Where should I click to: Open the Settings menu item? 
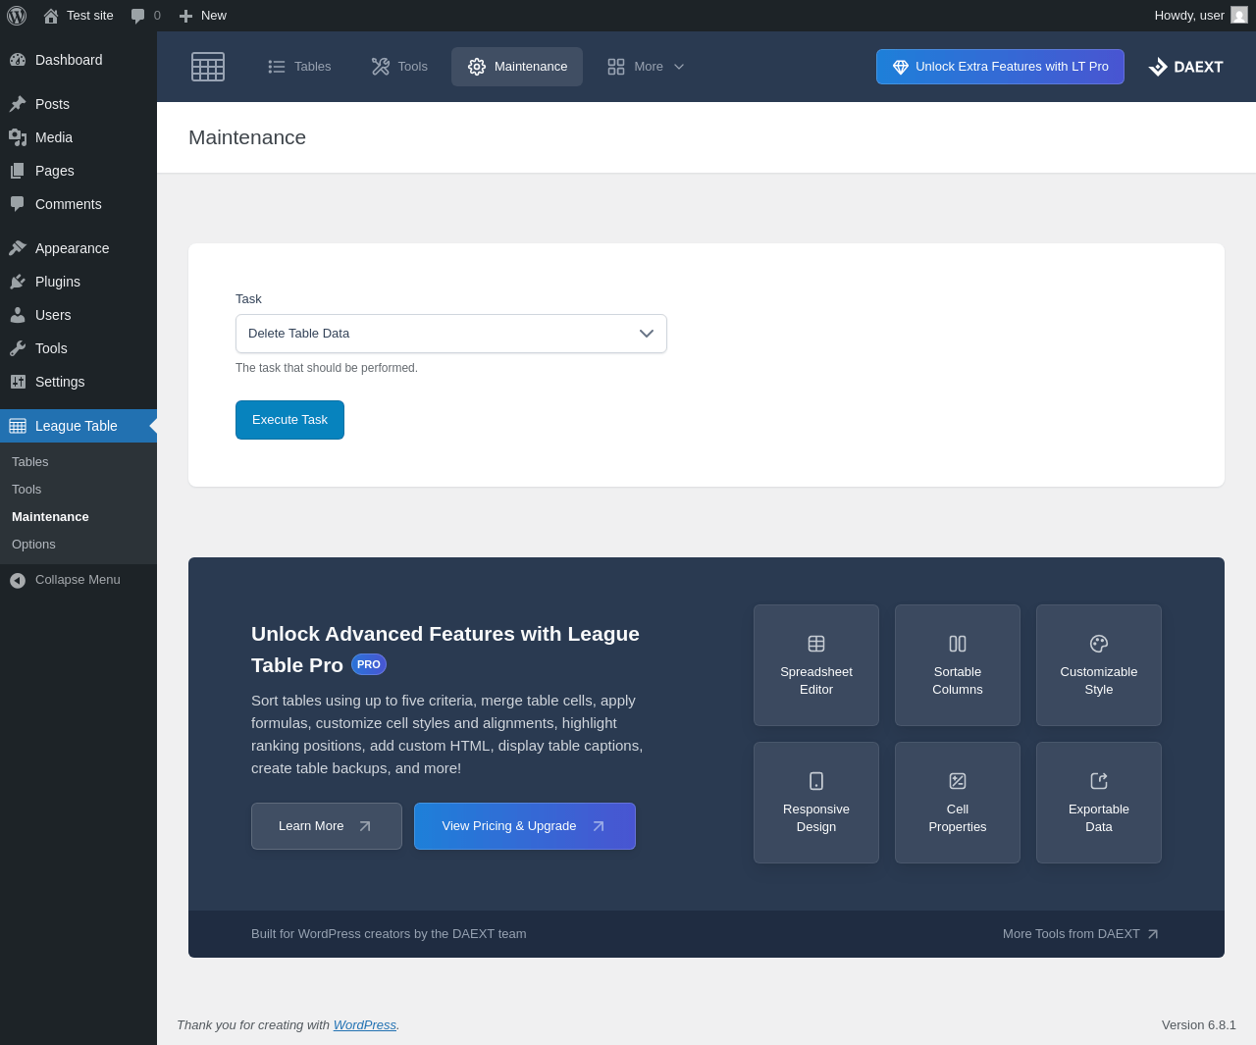pos(78,382)
